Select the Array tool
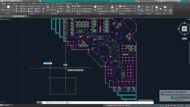 37,11
